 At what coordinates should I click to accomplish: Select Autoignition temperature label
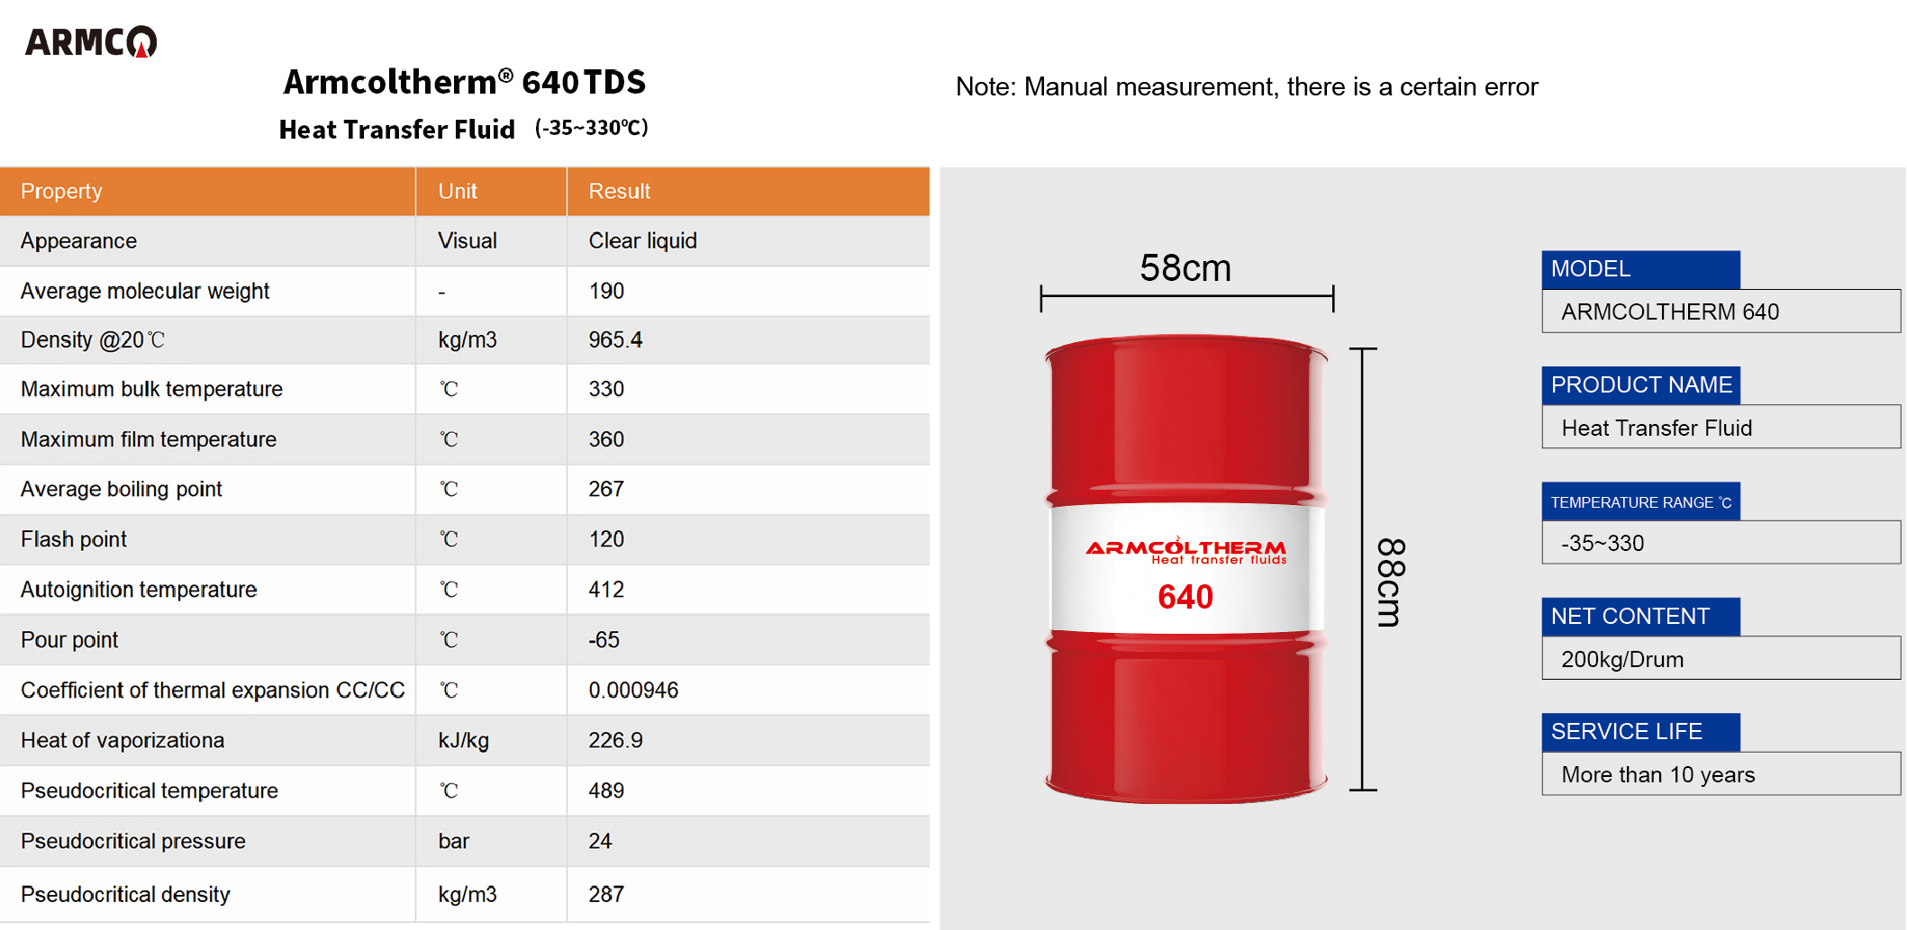tap(139, 590)
